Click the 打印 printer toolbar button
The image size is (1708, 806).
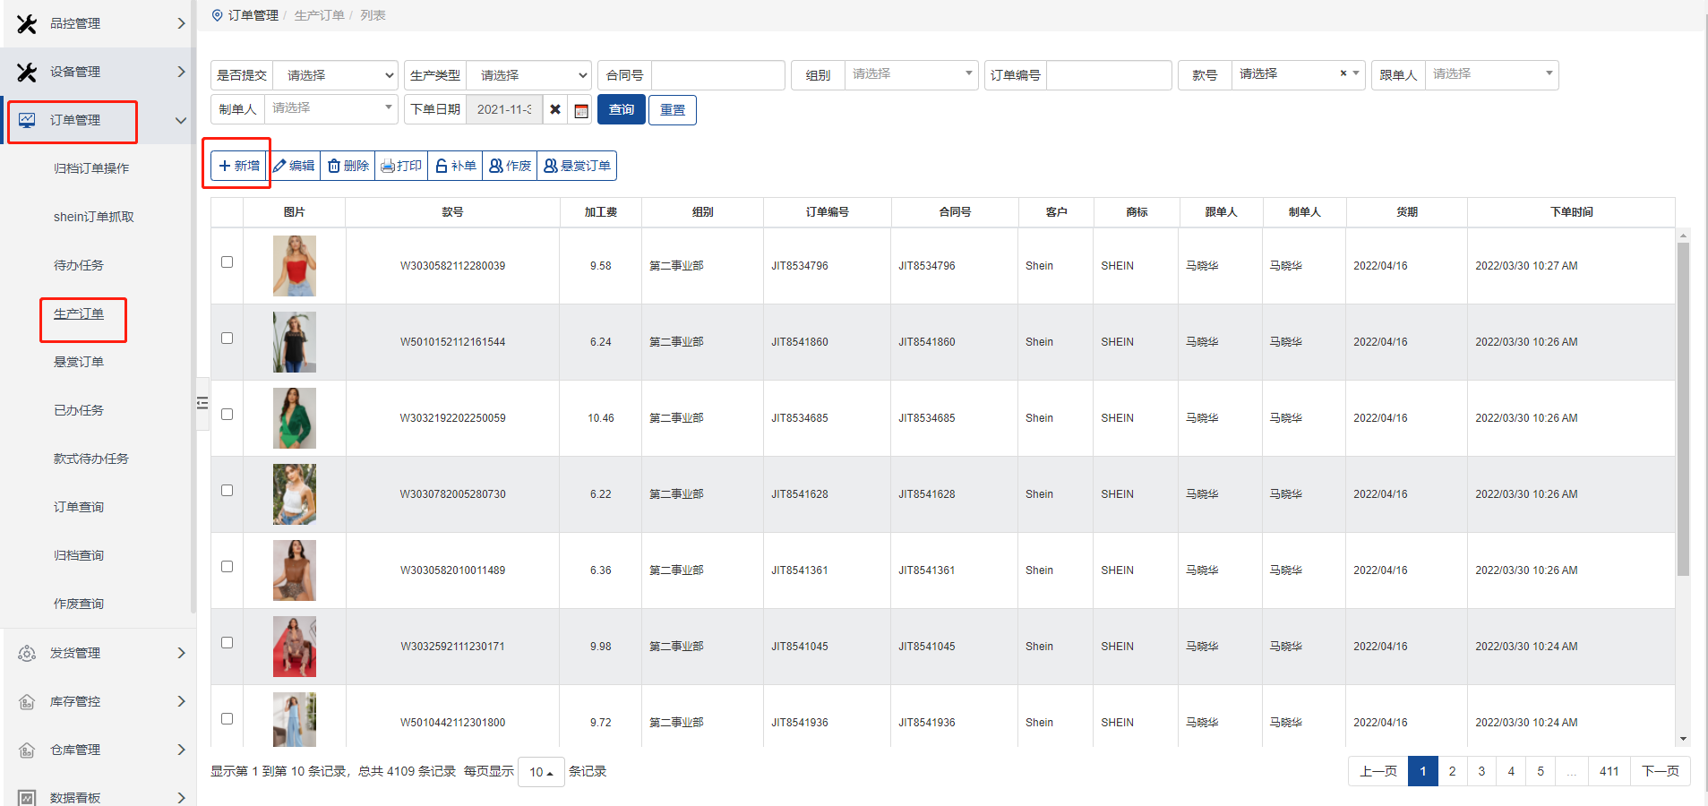(x=401, y=166)
